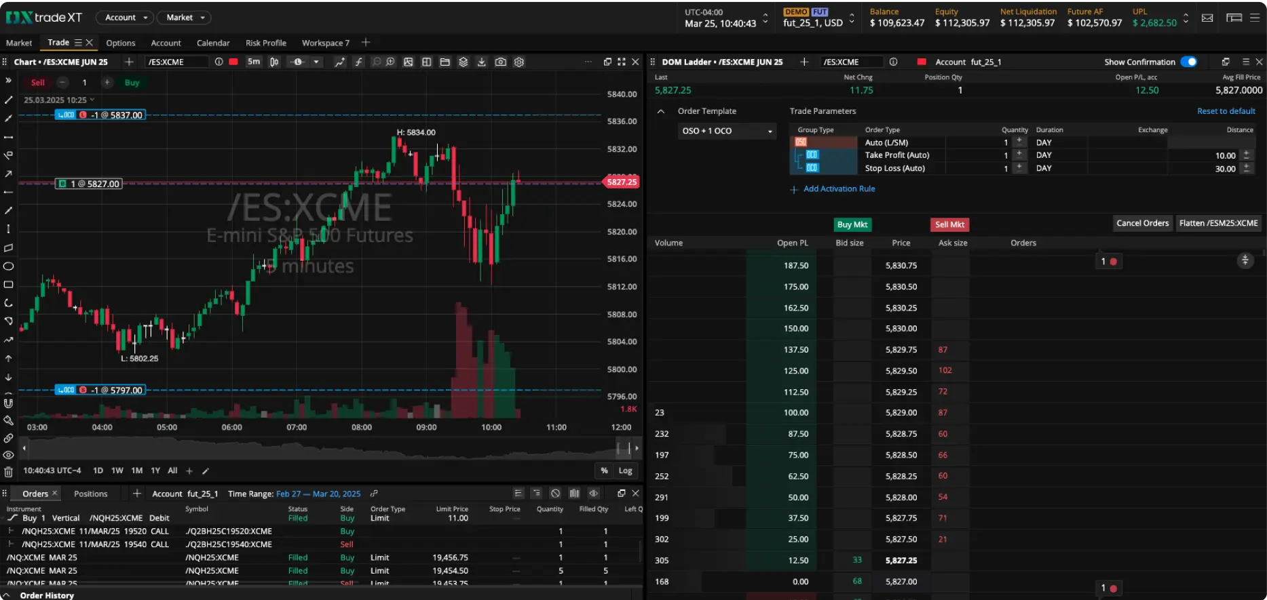
Task: Open studies function icon in chart toolbar
Action: pos(359,62)
